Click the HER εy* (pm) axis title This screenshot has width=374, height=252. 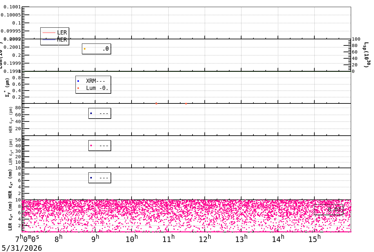click(11, 120)
